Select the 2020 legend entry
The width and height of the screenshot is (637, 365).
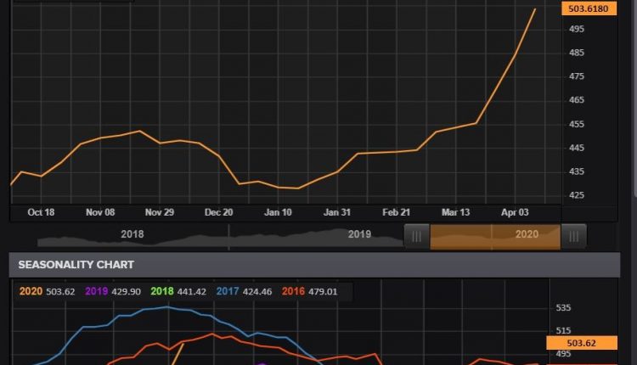(x=31, y=291)
